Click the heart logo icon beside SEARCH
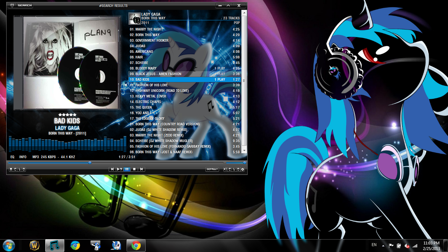Screen dimensions: 448x252 click(12, 5)
